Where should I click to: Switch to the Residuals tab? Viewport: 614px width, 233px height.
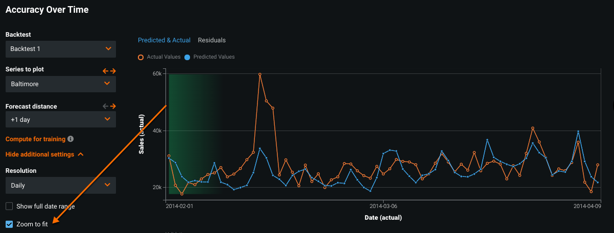(x=211, y=40)
